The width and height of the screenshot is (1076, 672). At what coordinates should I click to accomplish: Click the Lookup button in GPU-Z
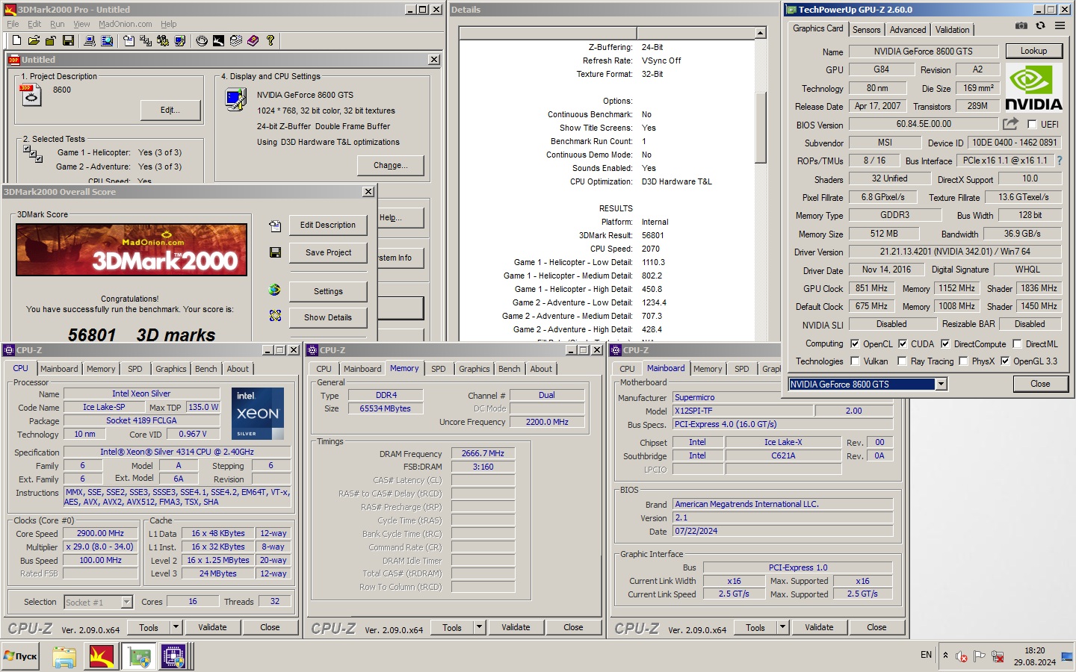(x=1033, y=51)
